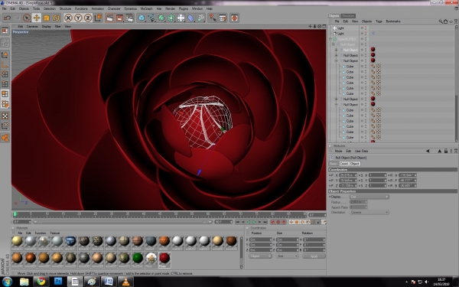
Task: Click the red Record keyframe button
Action: [273, 222]
